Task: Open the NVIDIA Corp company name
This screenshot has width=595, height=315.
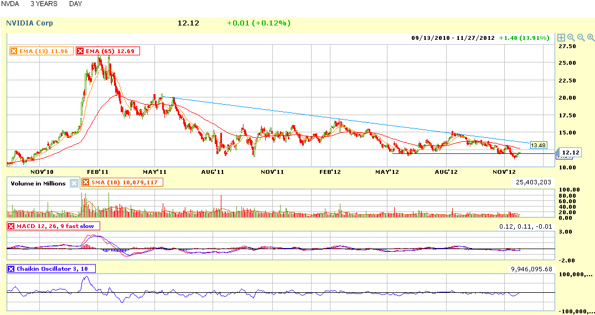Action: click(29, 23)
